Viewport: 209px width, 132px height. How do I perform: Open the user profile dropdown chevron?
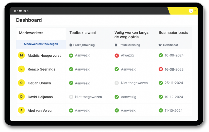(x=195, y=11)
